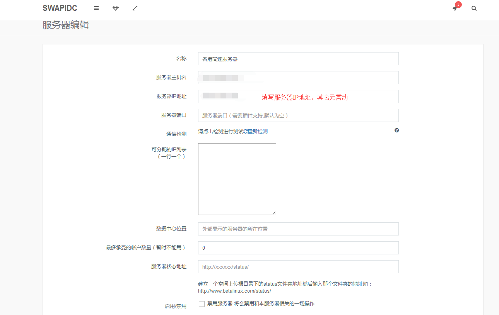This screenshot has height=315, width=499.
Task: Click the SWAPIDC logo
Action: pyautogui.click(x=60, y=8)
